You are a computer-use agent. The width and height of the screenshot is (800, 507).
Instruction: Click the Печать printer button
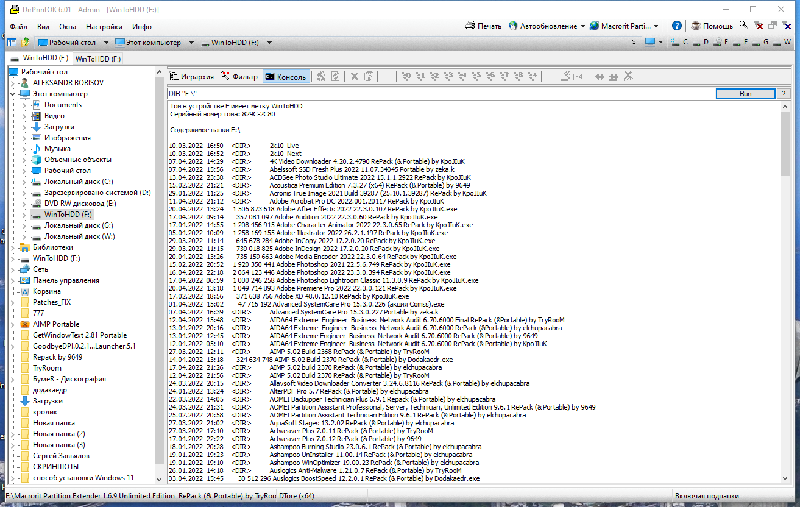(483, 26)
